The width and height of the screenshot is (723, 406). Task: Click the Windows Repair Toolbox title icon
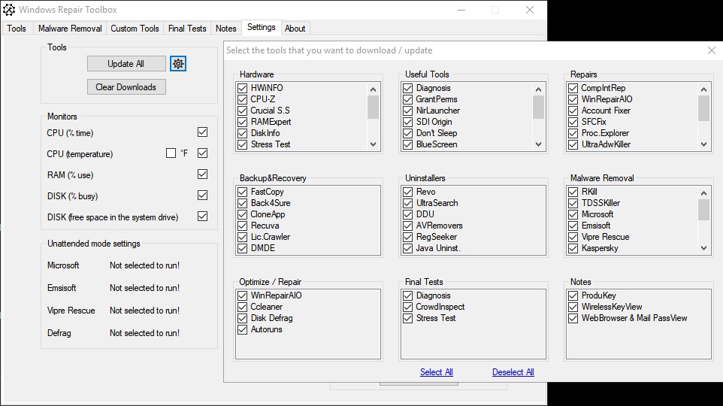pyautogui.click(x=10, y=10)
